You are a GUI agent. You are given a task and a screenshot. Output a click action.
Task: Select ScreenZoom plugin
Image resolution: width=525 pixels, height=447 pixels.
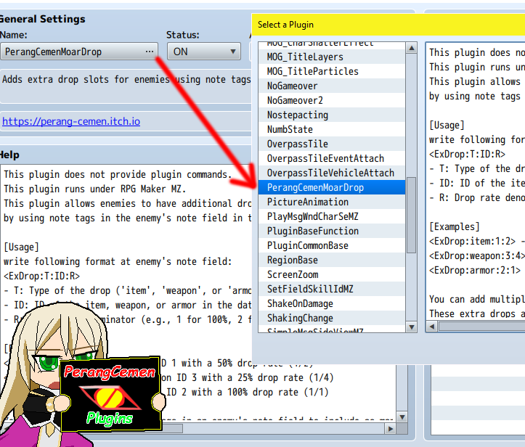(x=331, y=274)
